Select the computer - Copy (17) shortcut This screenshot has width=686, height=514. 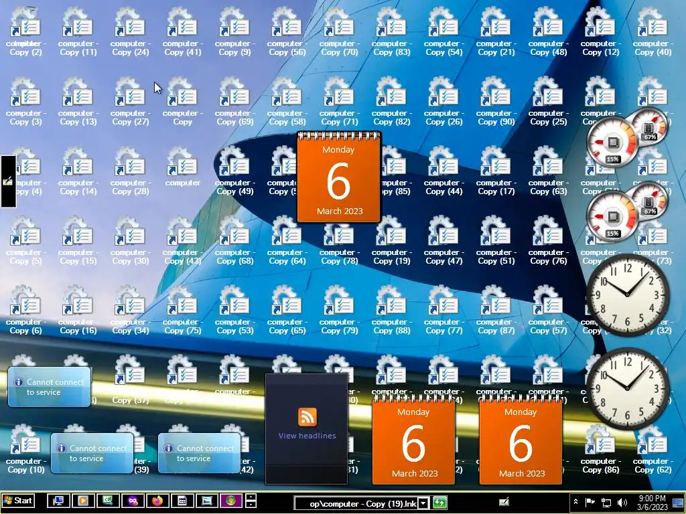click(496, 171)
